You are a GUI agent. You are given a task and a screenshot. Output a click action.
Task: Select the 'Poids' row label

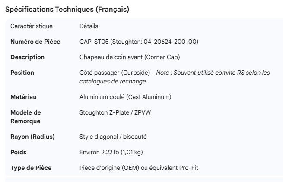click(19, 152)
